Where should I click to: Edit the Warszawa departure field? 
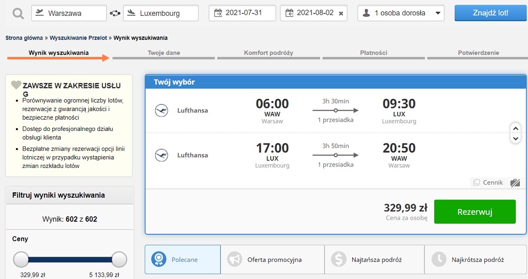click(x=69, y=13)
